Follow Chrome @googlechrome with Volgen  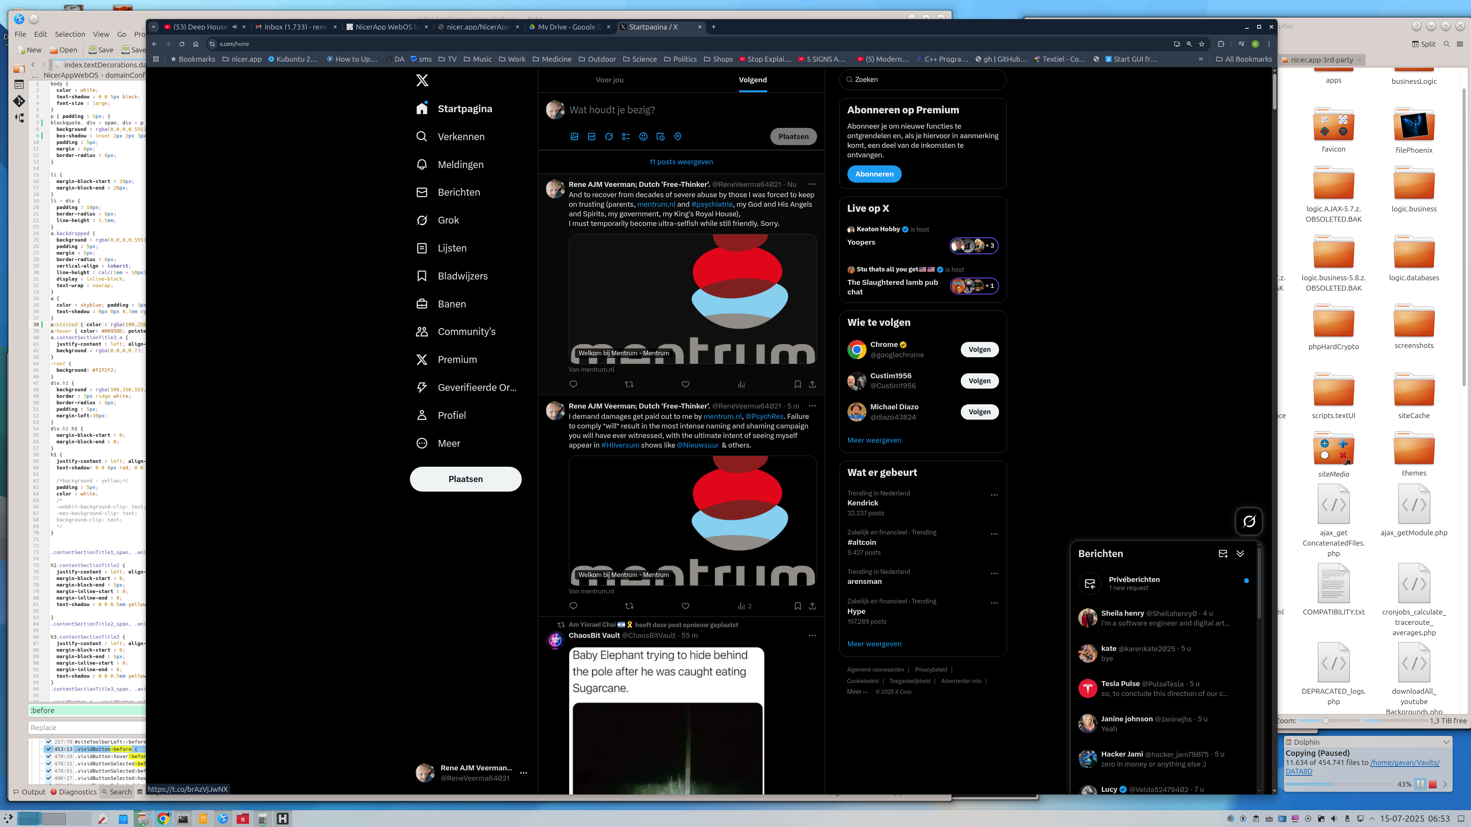coord(980,350)
